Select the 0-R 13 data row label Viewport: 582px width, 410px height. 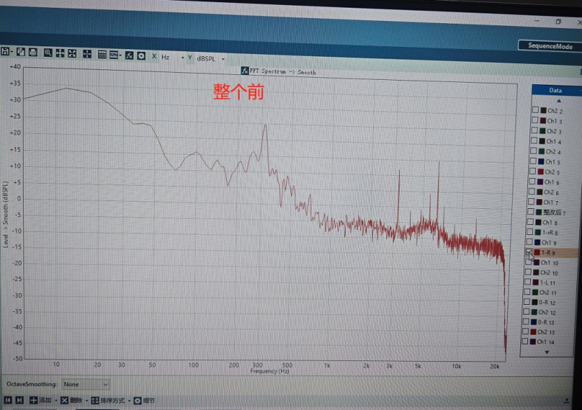click(546, 322)
